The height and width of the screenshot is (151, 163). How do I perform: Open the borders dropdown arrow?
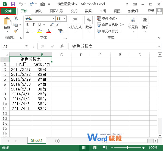(x=32, y=31)
